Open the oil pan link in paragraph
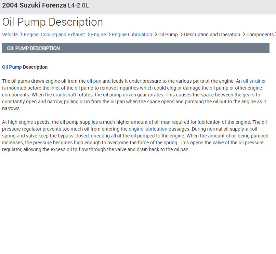The image size is (276, 254). tap(94, 81)
